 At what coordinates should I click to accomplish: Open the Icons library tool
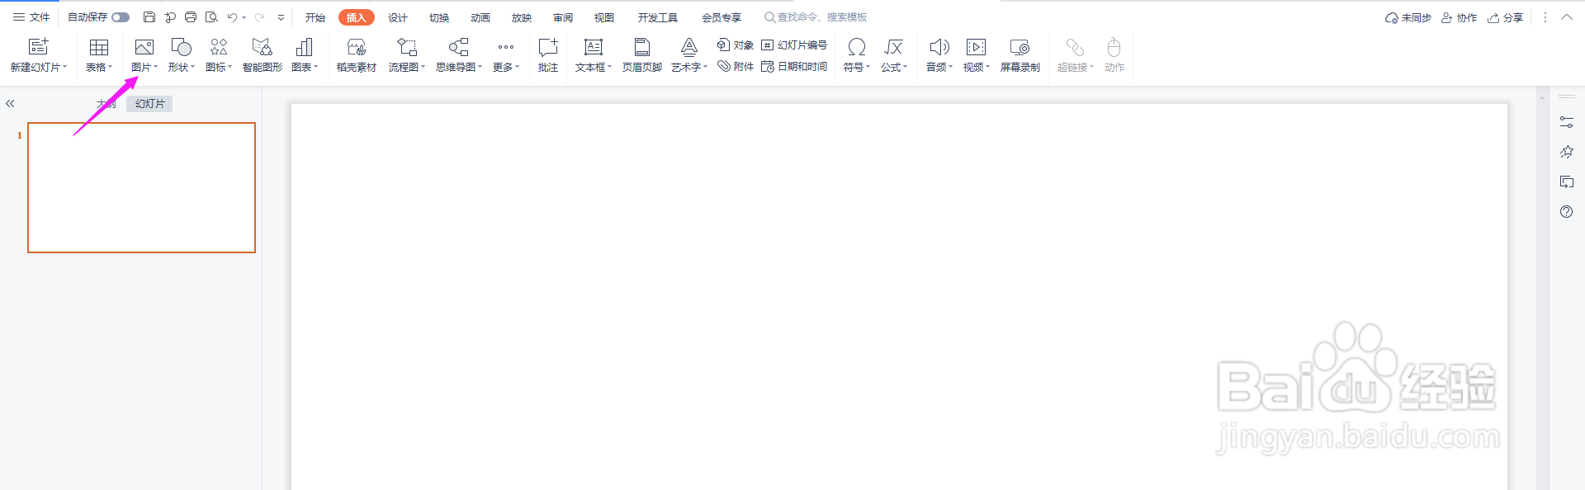(x=219, y=47)
